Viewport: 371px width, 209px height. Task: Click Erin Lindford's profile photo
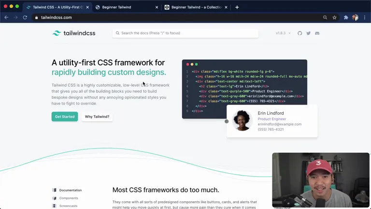[242, 120]
